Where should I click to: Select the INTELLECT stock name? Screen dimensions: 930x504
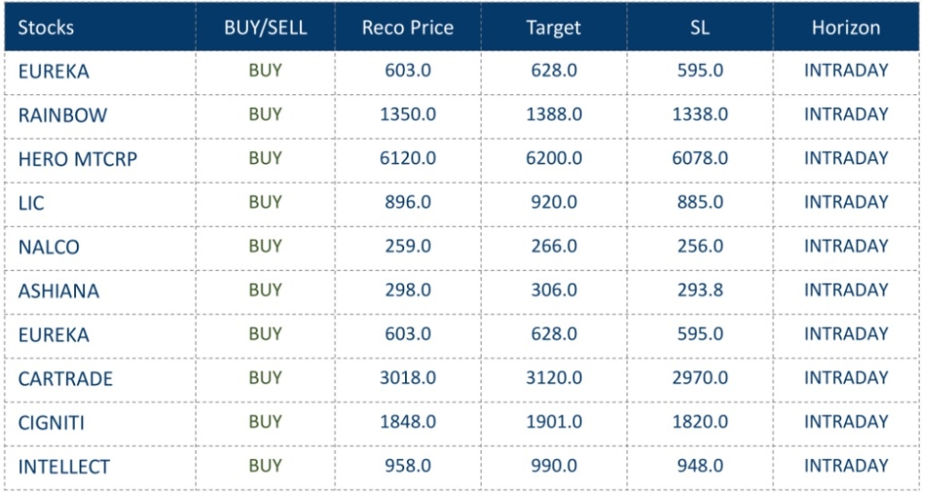[64, 466]
